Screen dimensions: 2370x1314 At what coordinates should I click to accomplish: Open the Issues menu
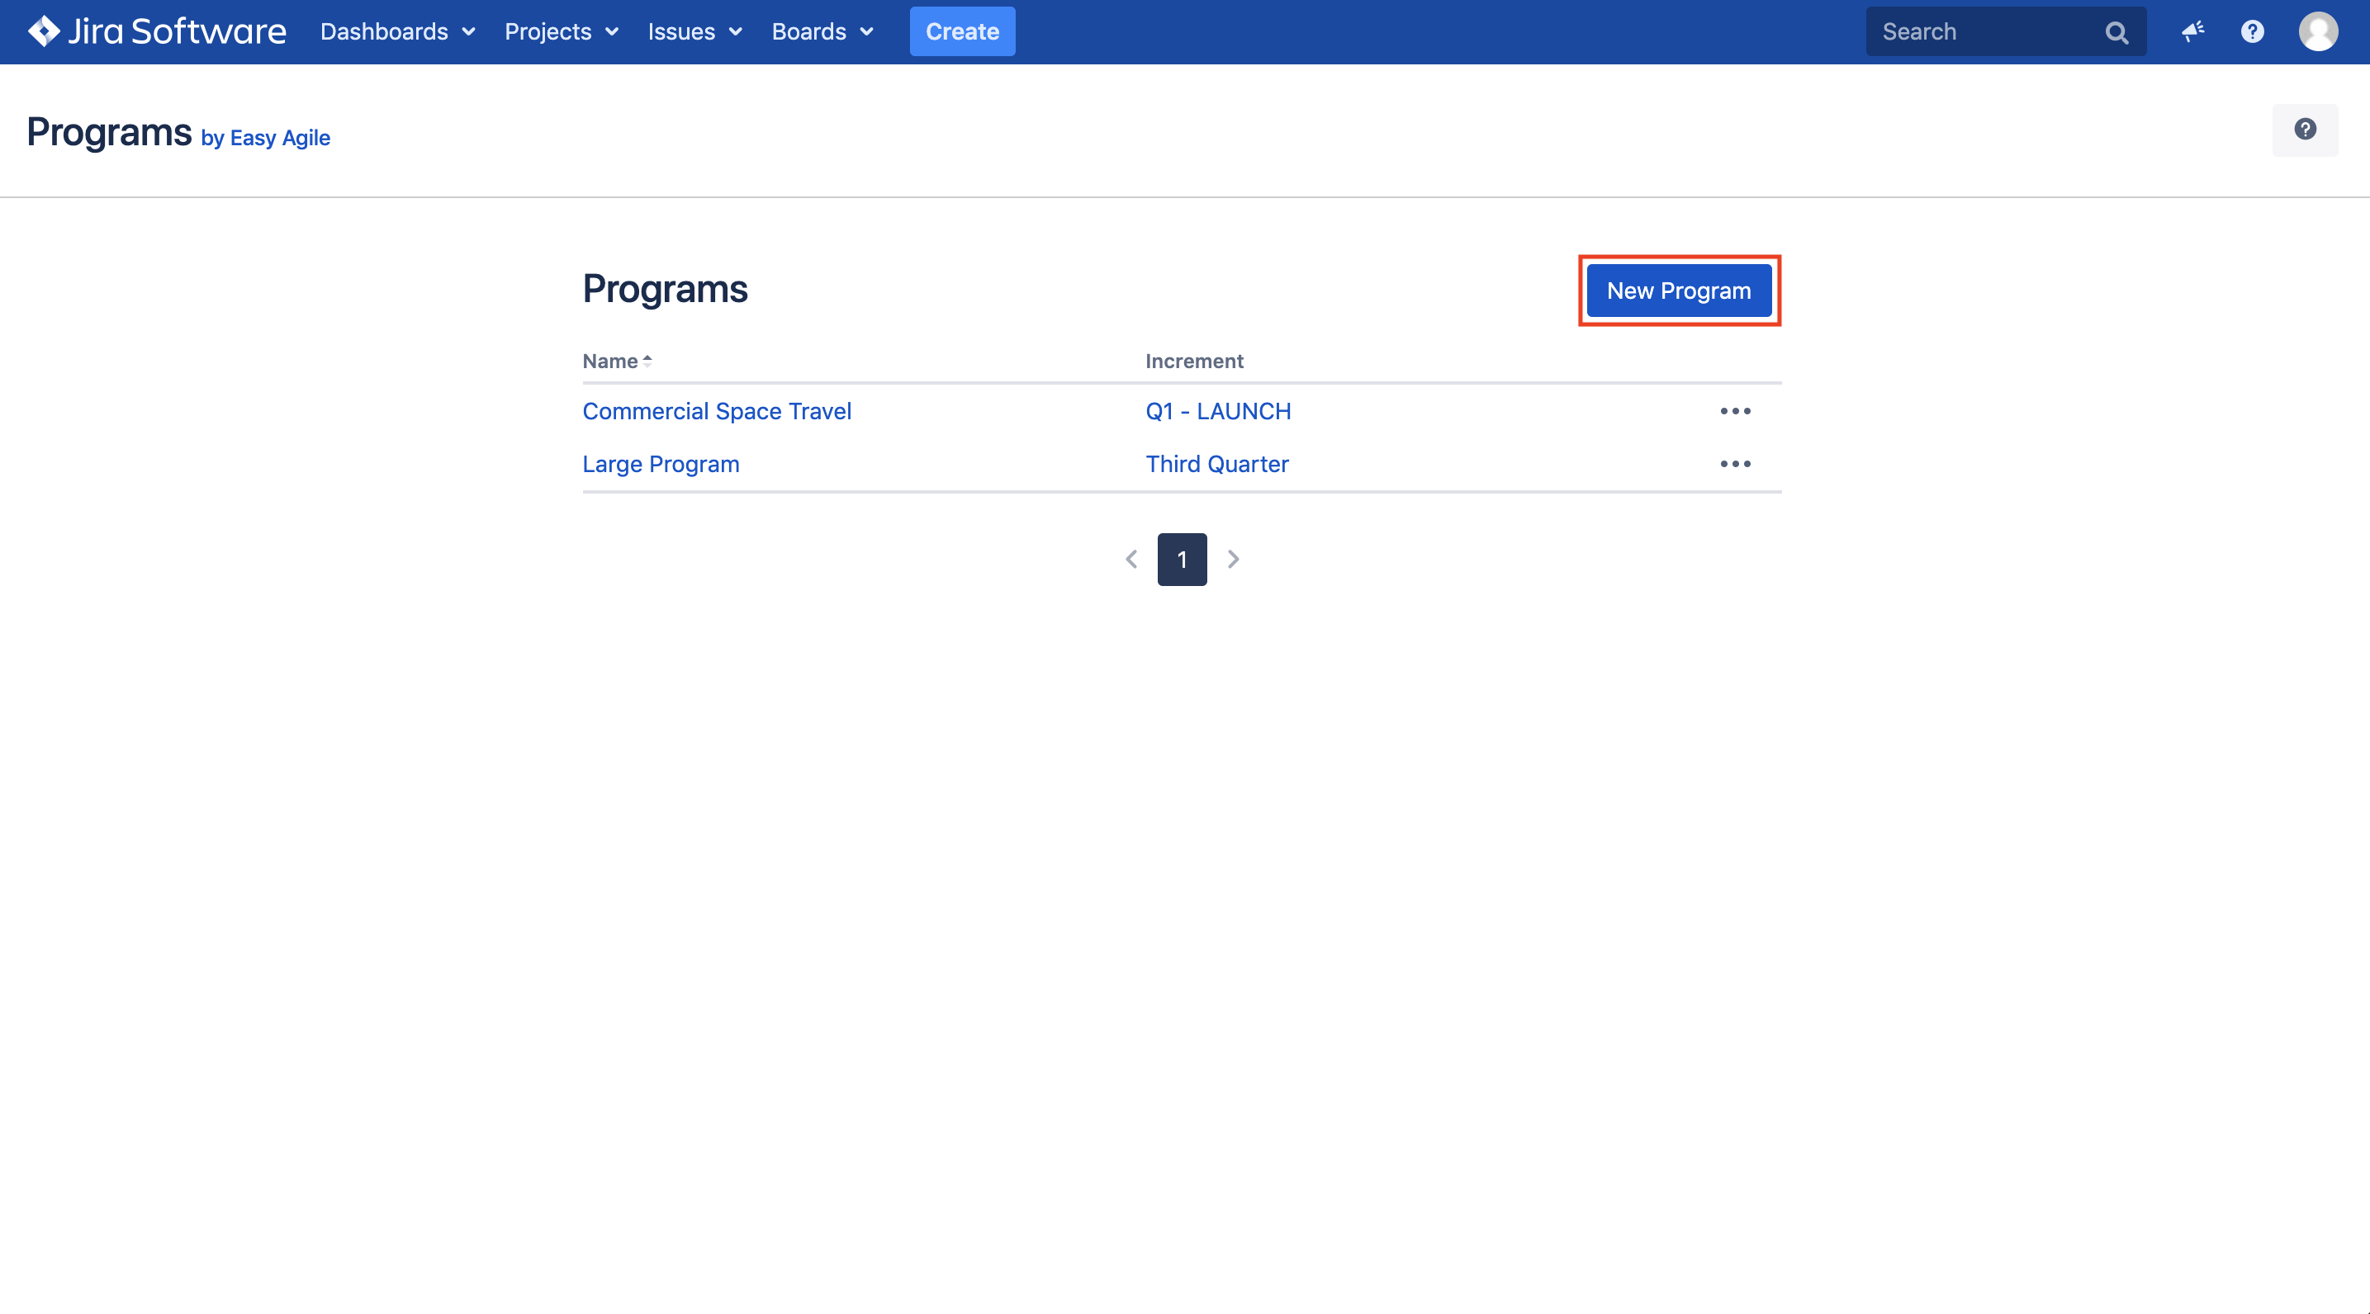coord(694,31)
